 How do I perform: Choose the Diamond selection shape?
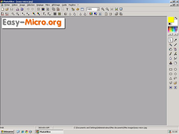175,74
